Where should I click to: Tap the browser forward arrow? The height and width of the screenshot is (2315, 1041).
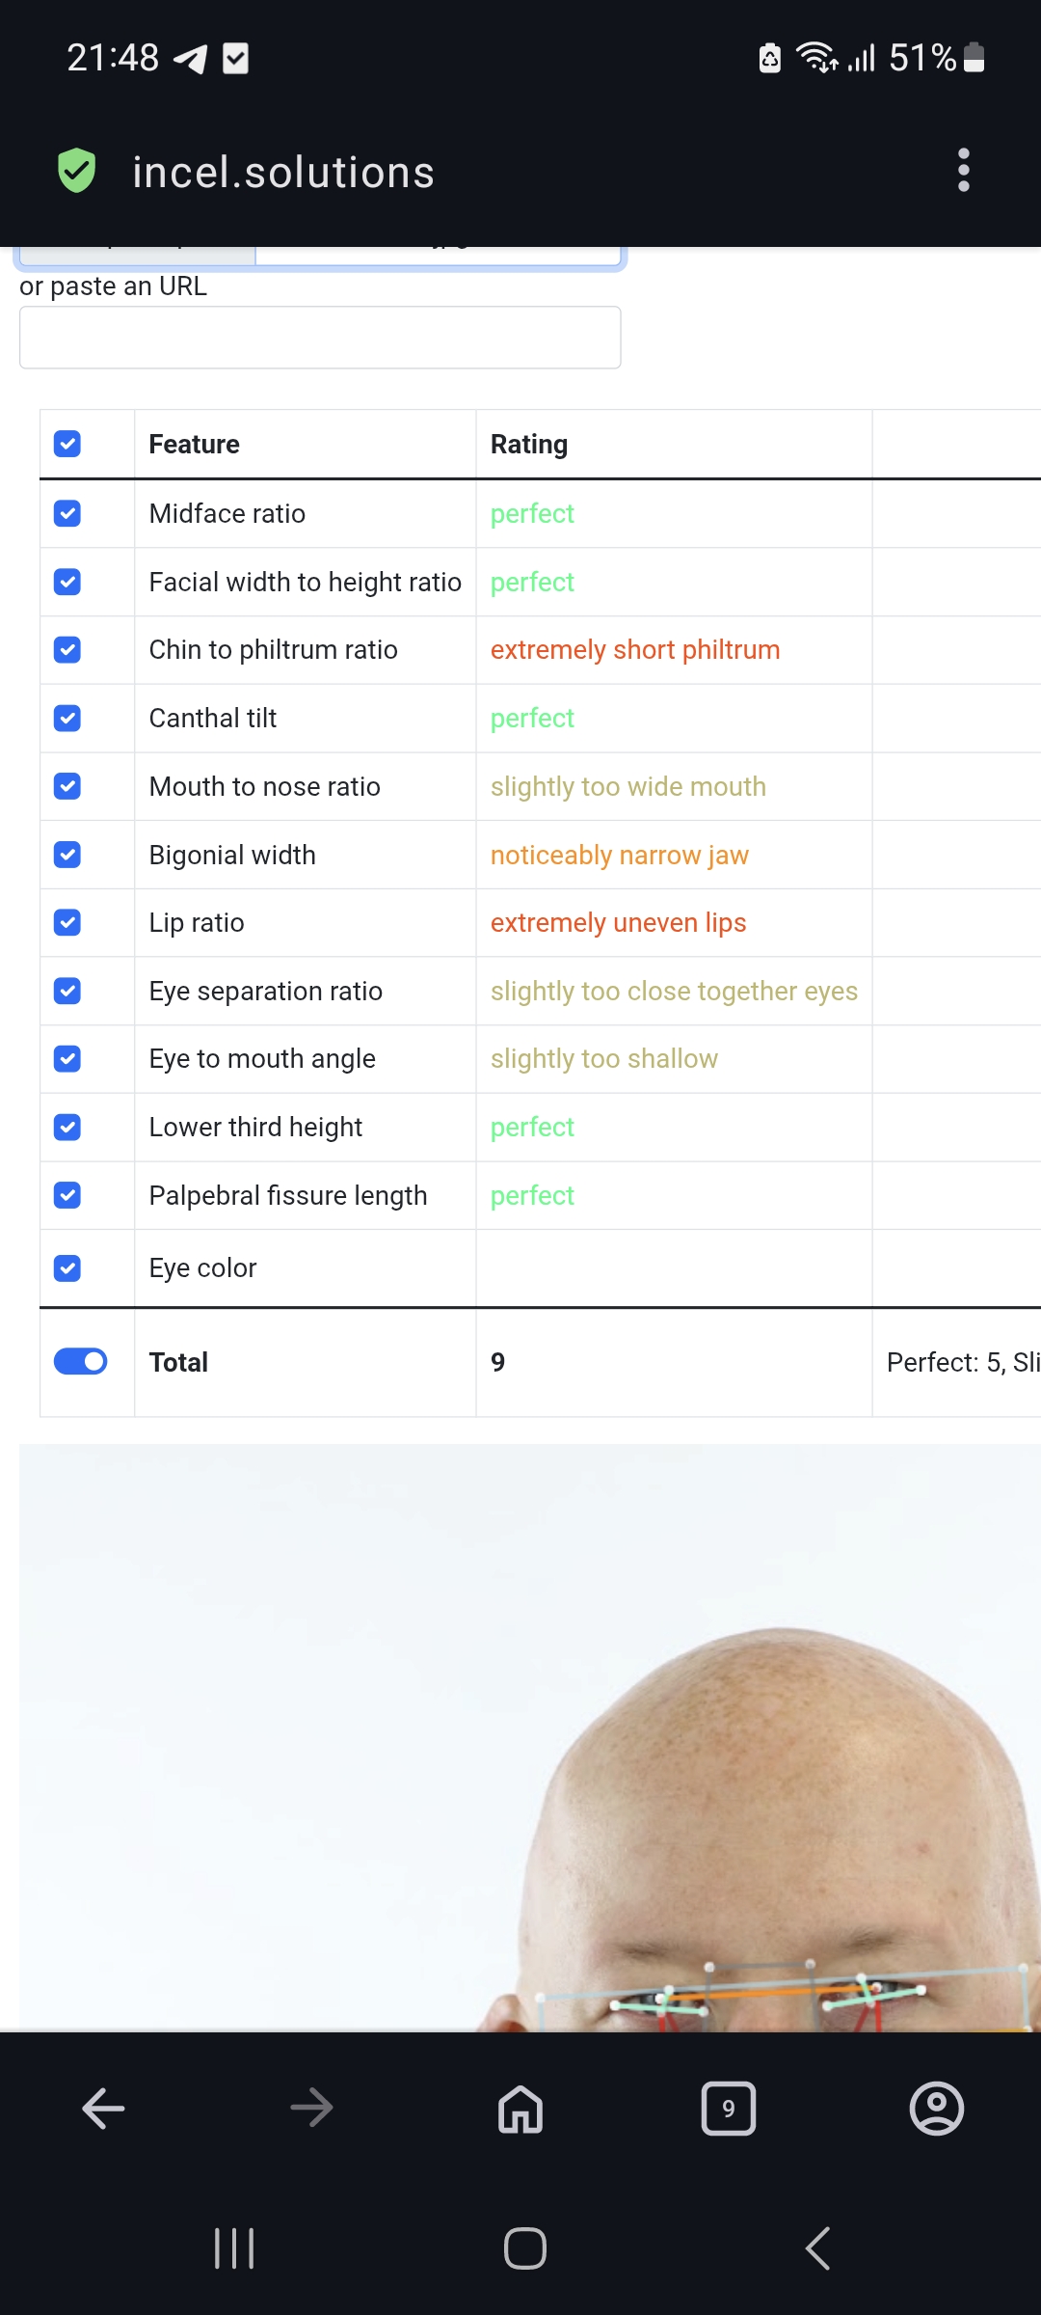[311, 2109]
